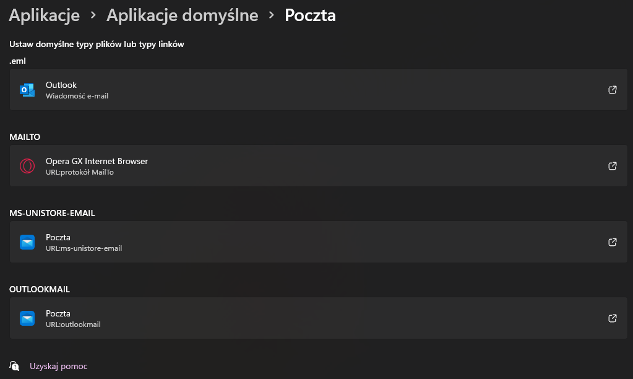Image resolution: width=633 pixels, height=379 pixels.
Task: Click the Poczta breadcrumb title
Action: click(x=310, y=15)
